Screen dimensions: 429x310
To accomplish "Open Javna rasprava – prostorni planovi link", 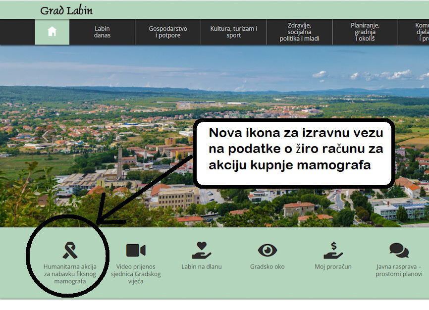I will [399, 270].
